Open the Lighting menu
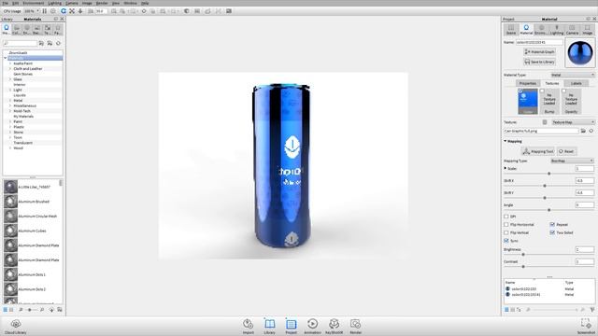Screen dimensions: 598x336 pos(54,3)
